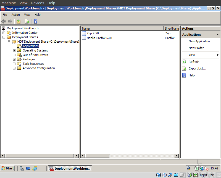
Task: Open the Action menu
Action: [x=15, y=15]
